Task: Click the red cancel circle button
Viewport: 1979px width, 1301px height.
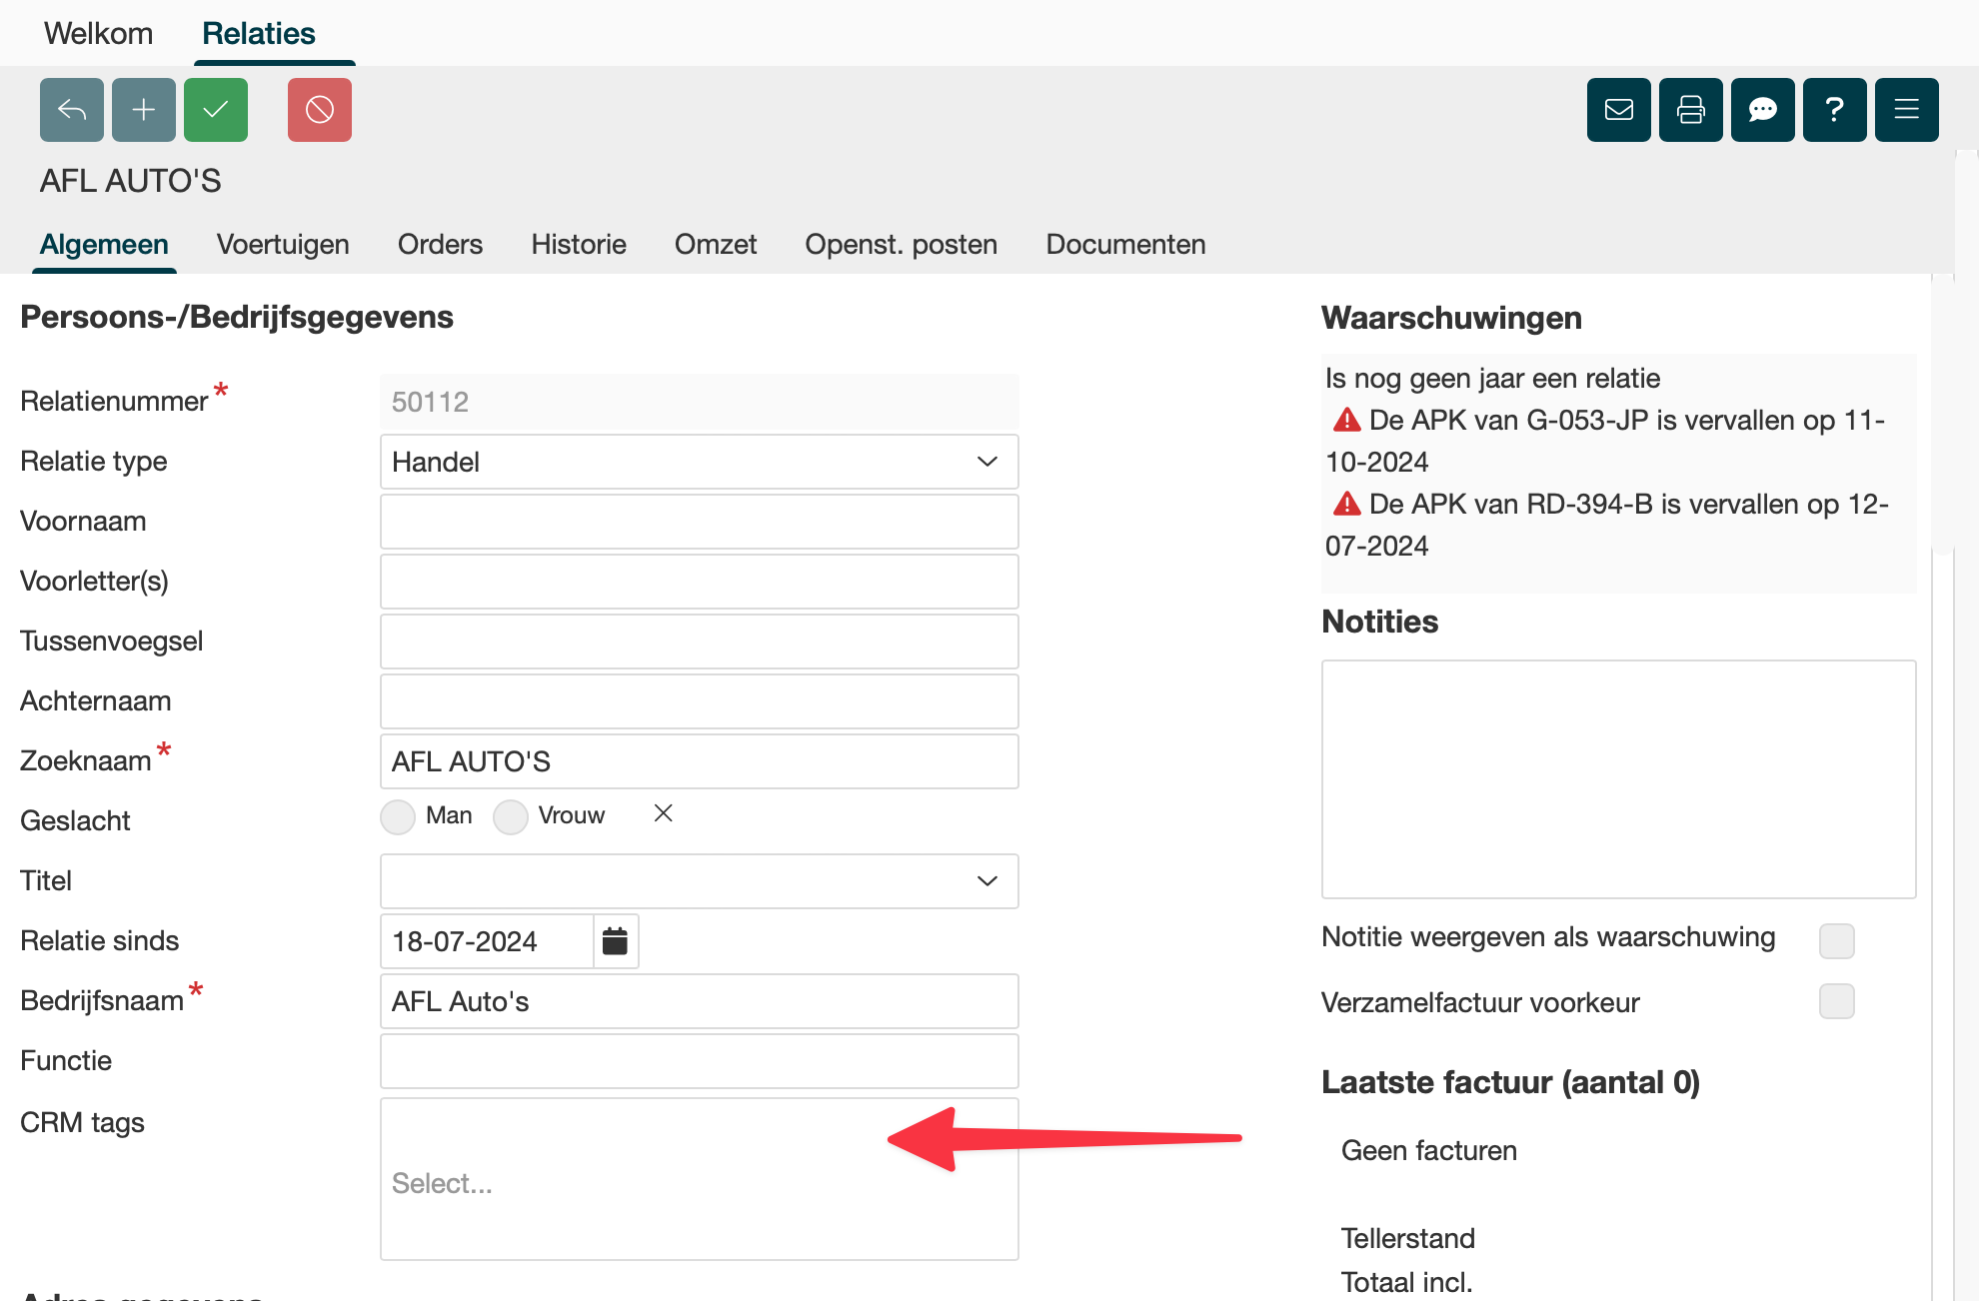Action: [x=320, y=110]
